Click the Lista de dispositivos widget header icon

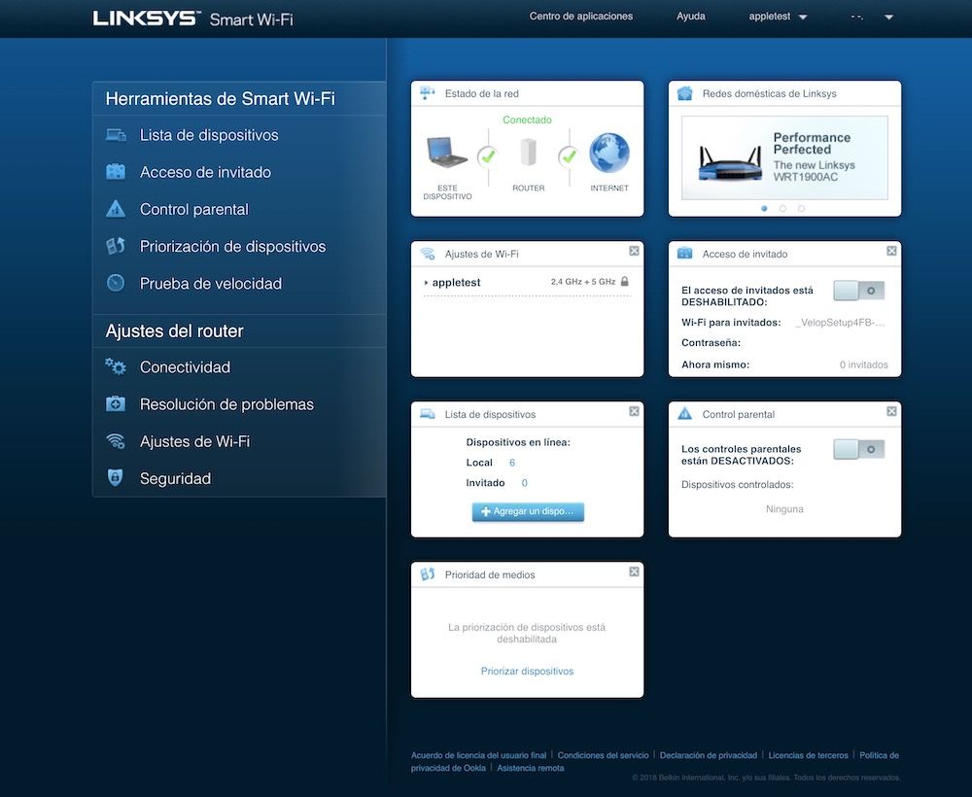pos(428,413)
